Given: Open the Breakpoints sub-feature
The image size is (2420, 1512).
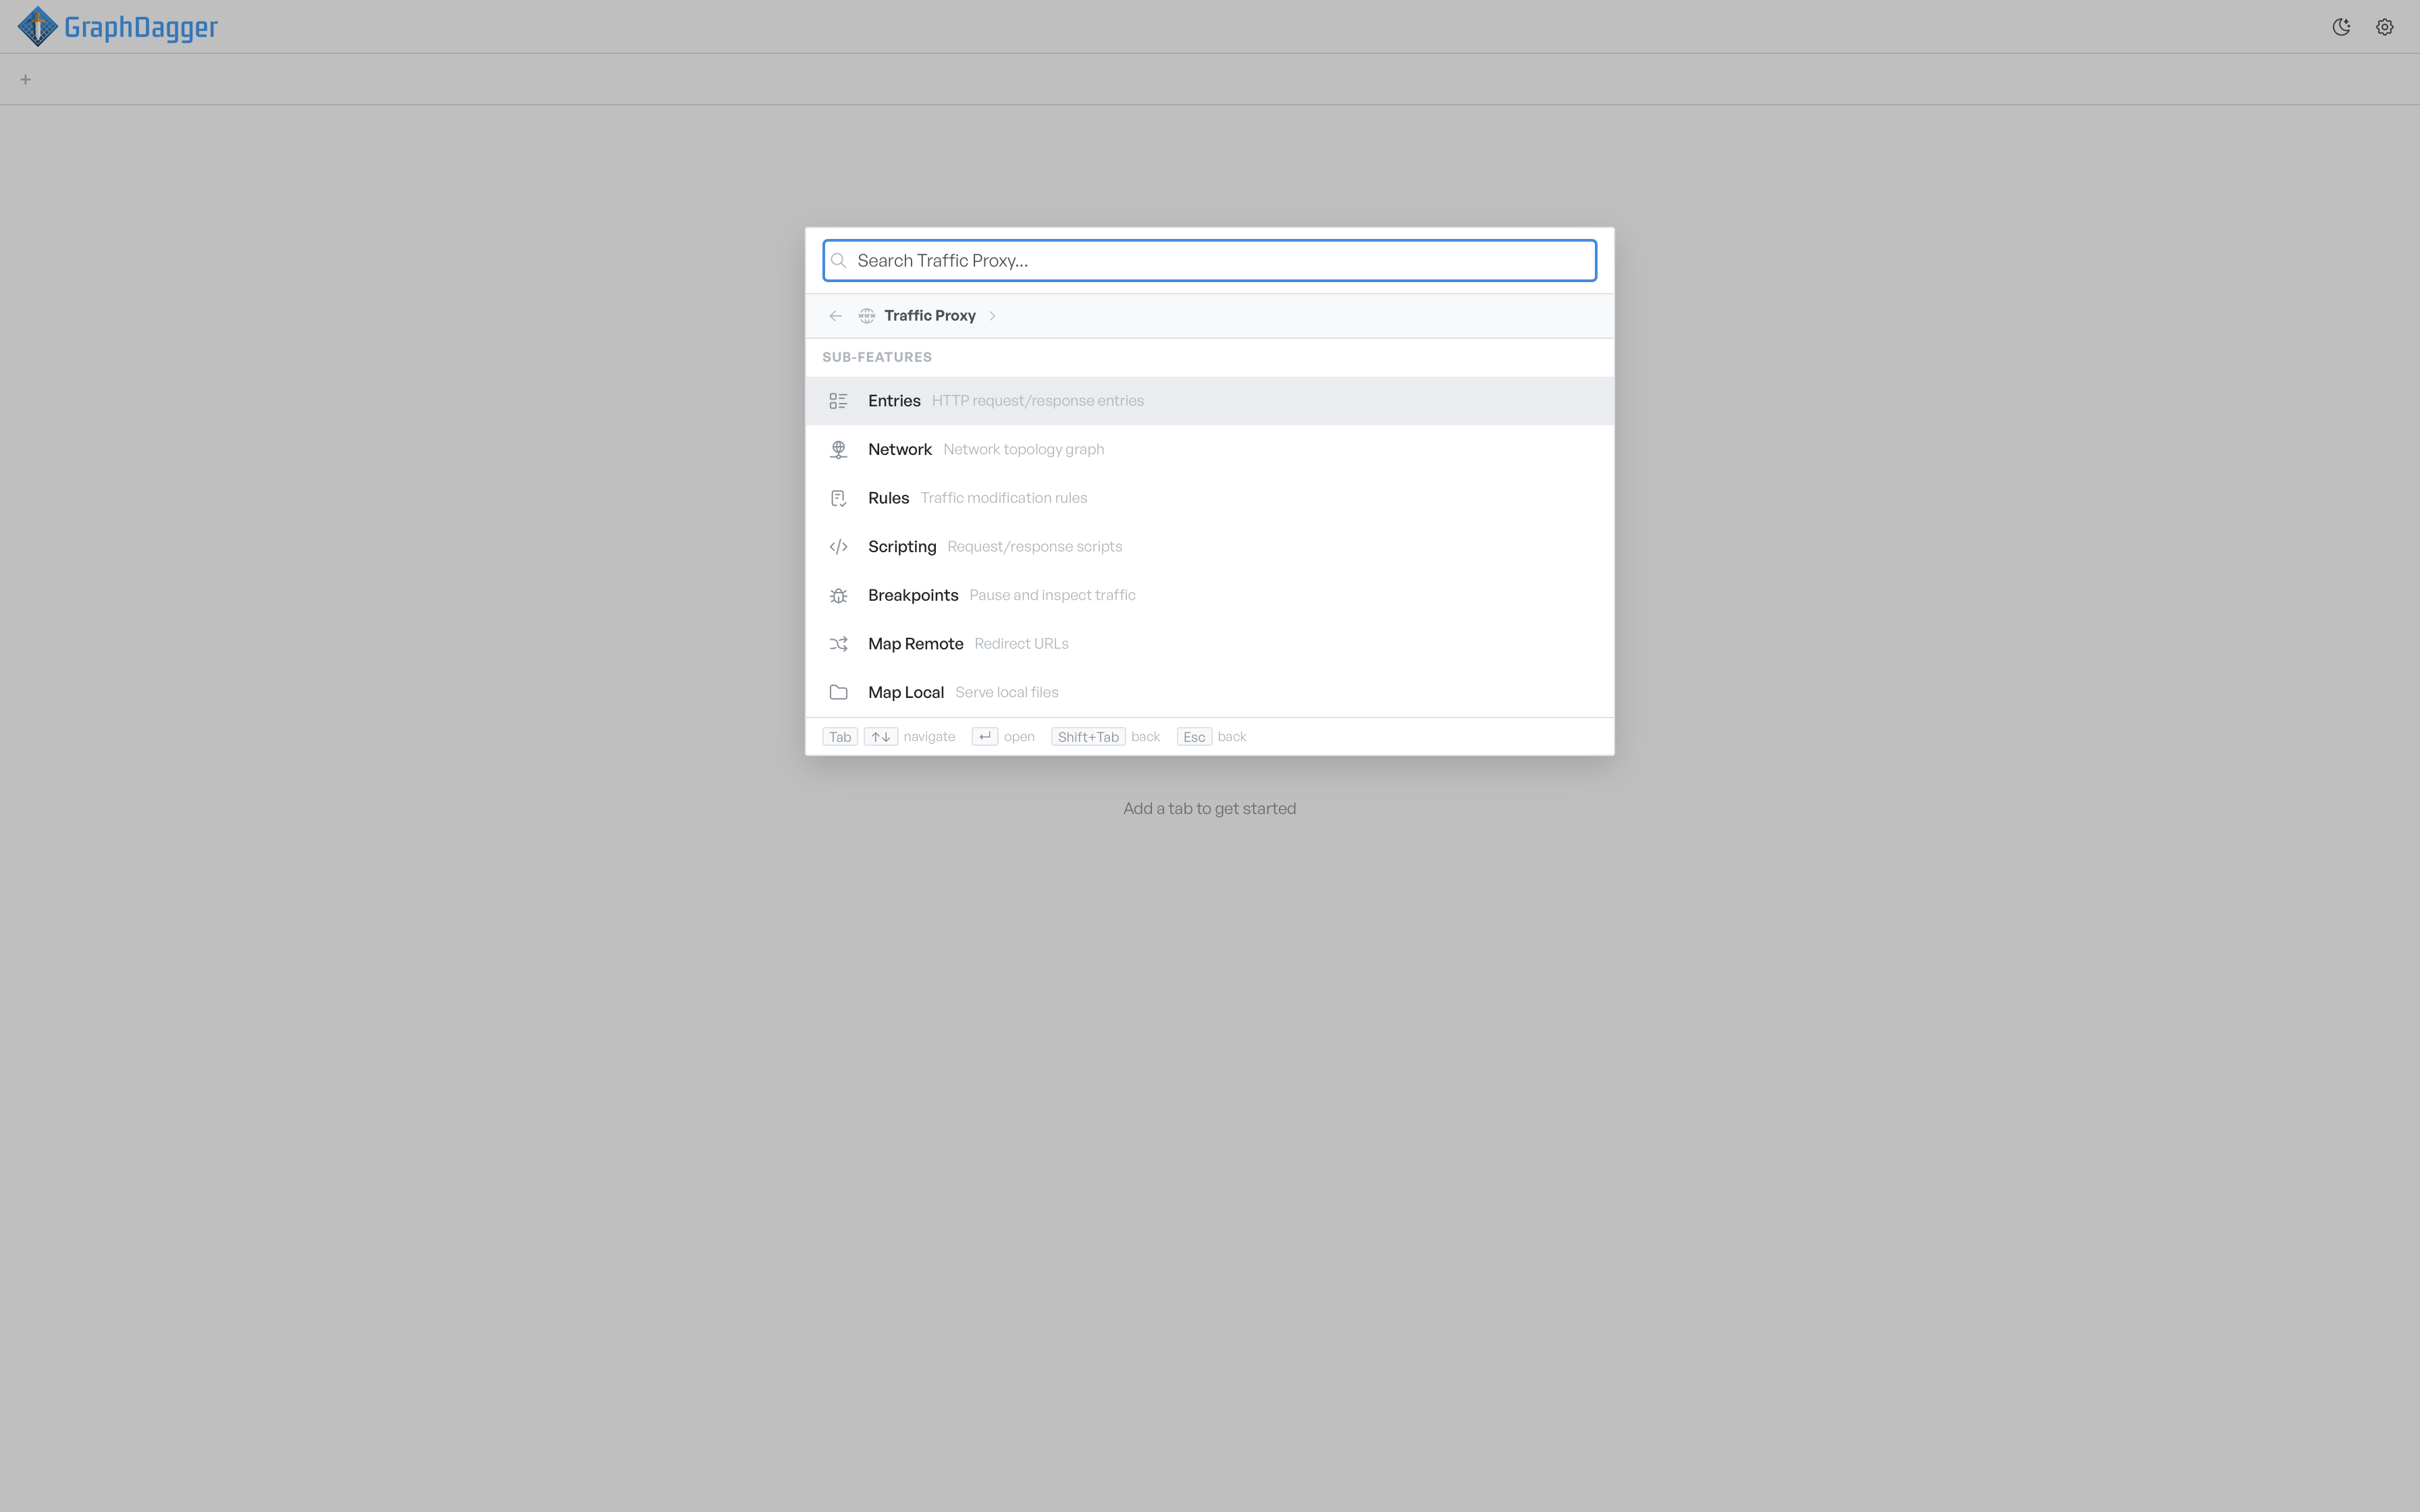Looking at the screenshot, I should (x=1209, y=596).
